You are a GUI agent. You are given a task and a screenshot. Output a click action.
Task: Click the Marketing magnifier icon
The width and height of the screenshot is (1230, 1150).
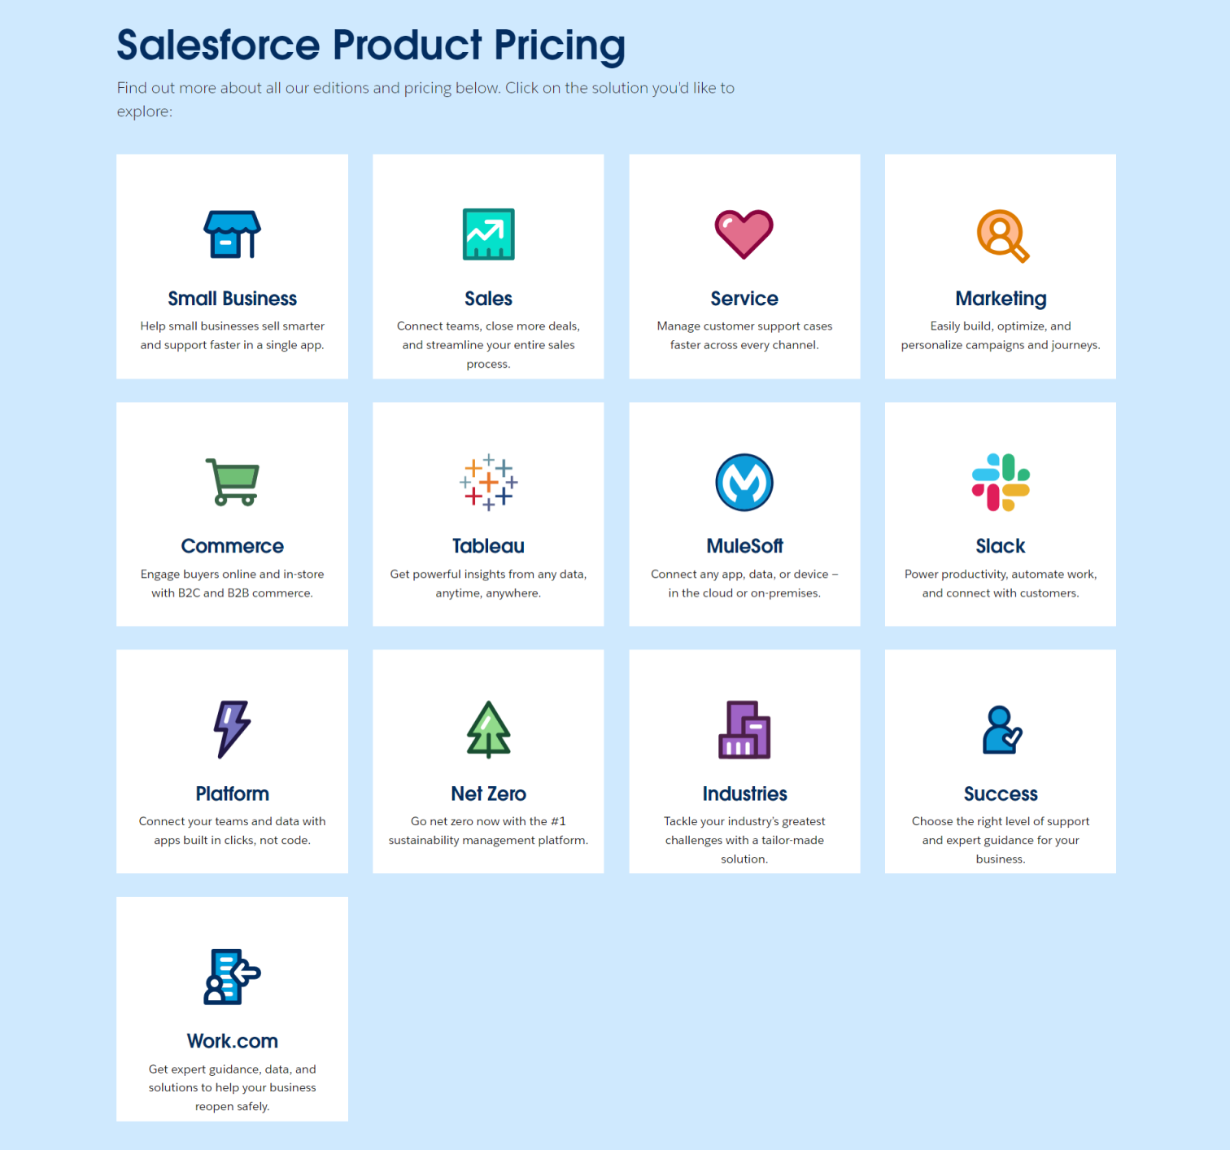click(1002, 236)
